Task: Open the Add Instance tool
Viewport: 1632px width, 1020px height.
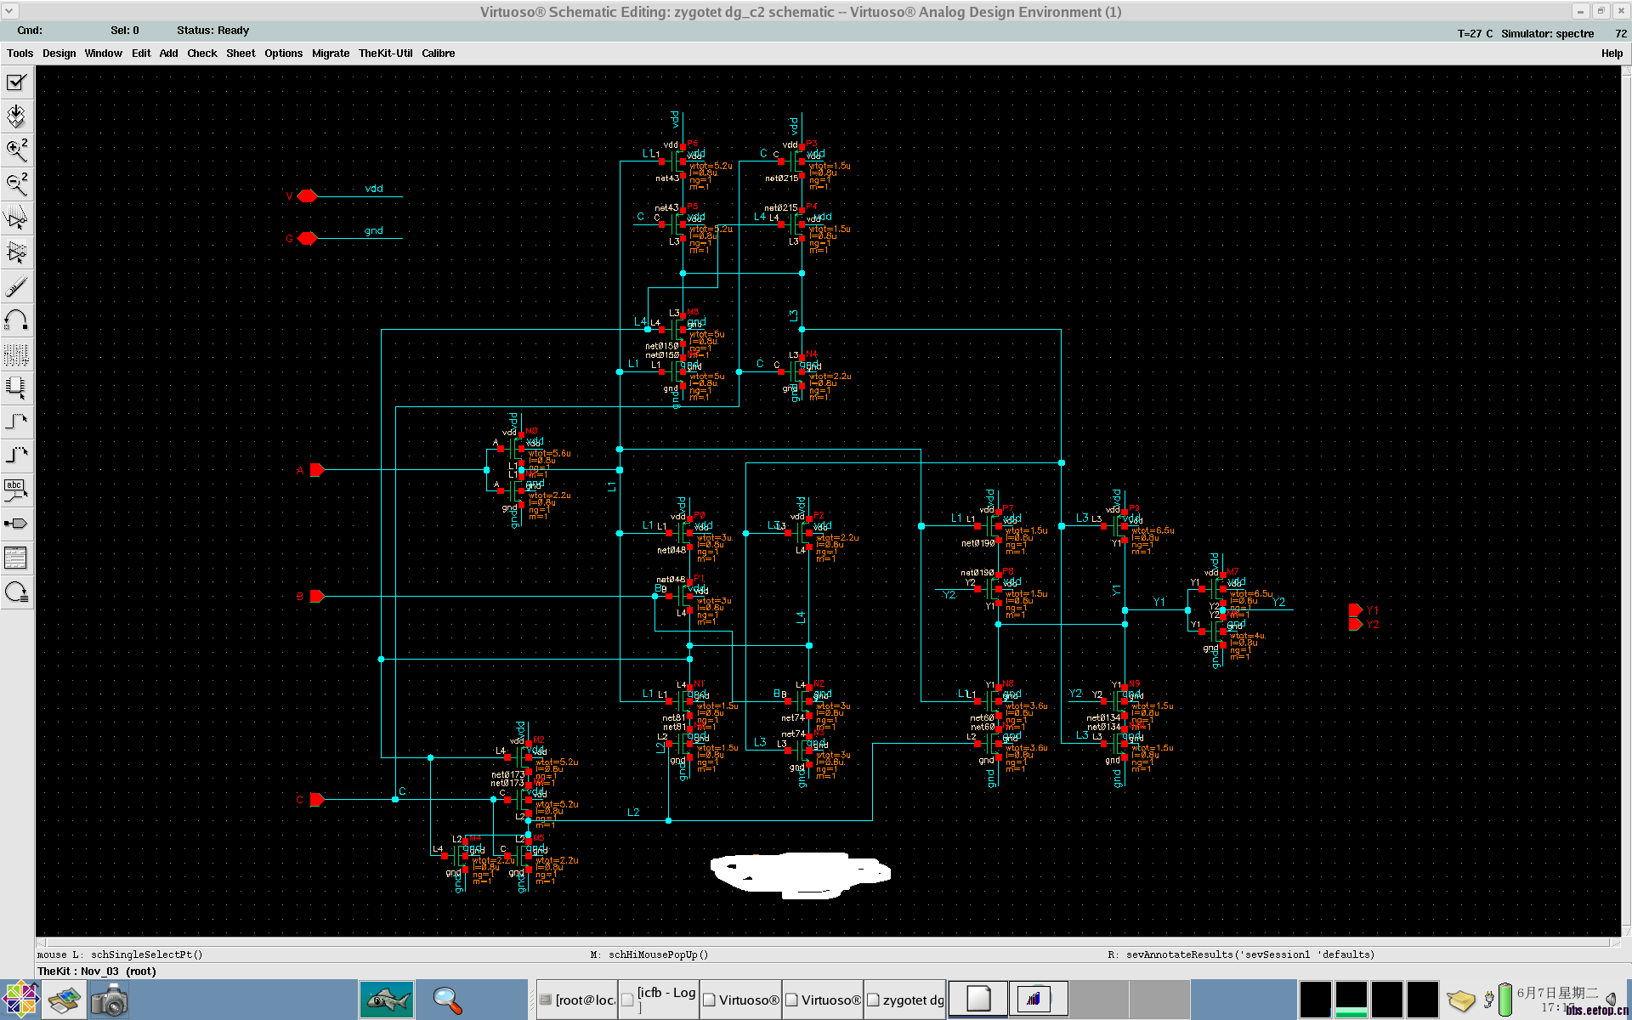Action: [16, 388]
